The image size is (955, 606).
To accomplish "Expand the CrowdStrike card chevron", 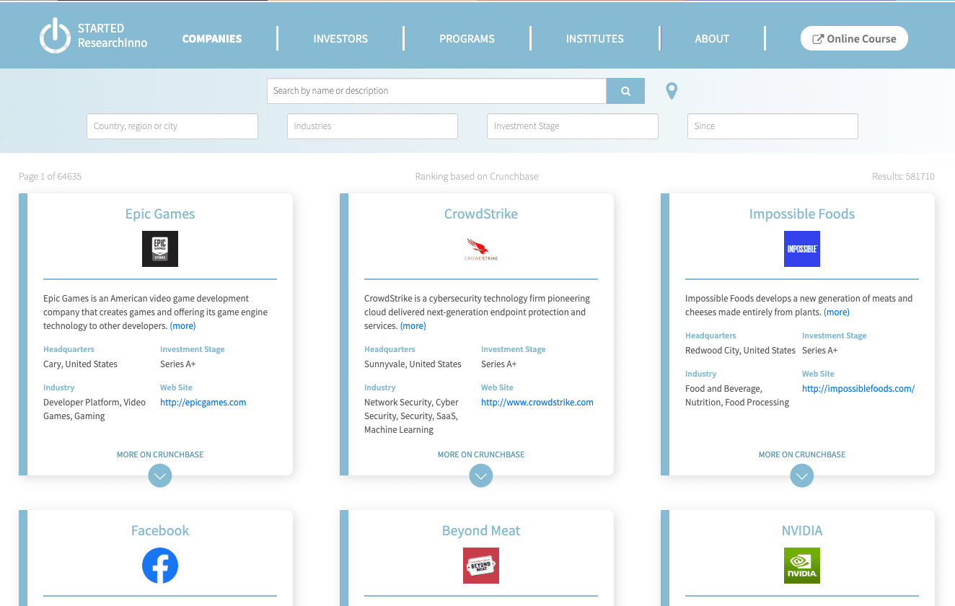I will [x=481, y=475].
